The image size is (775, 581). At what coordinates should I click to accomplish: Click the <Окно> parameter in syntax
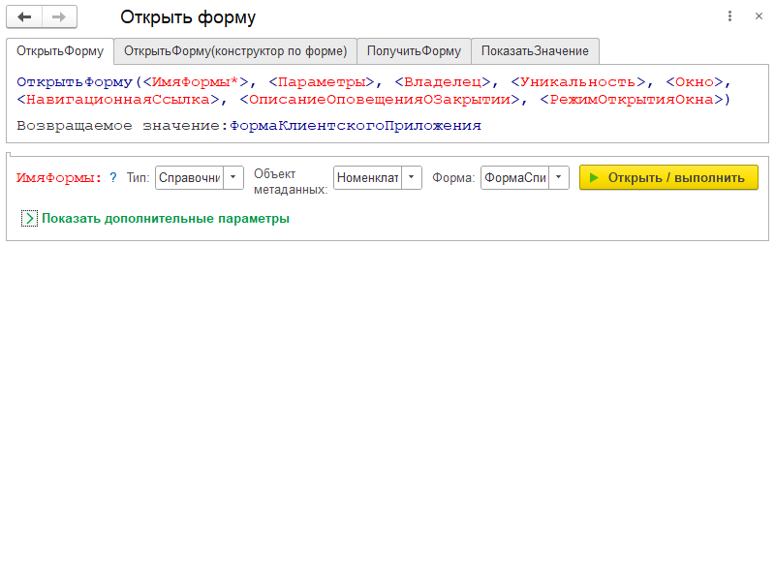coord(695,82)
